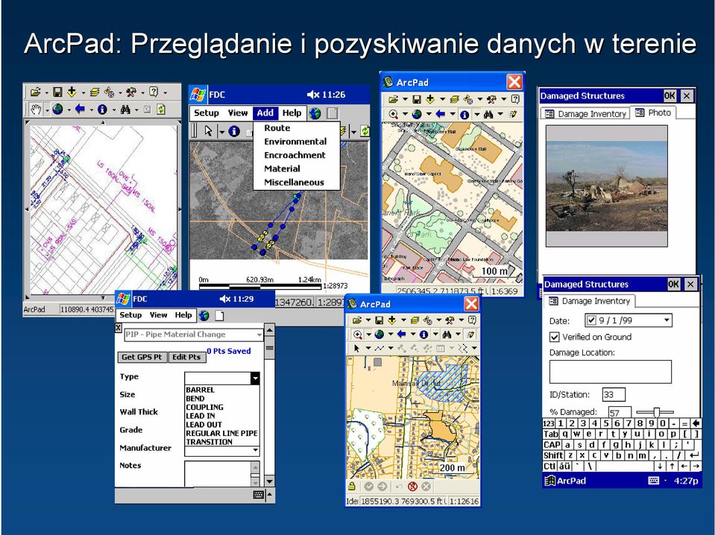The height and width of the screenshot is (535, 715).
Task: Open Setup menu in FDC 11:26 window
Action: (x=206, y=113)
